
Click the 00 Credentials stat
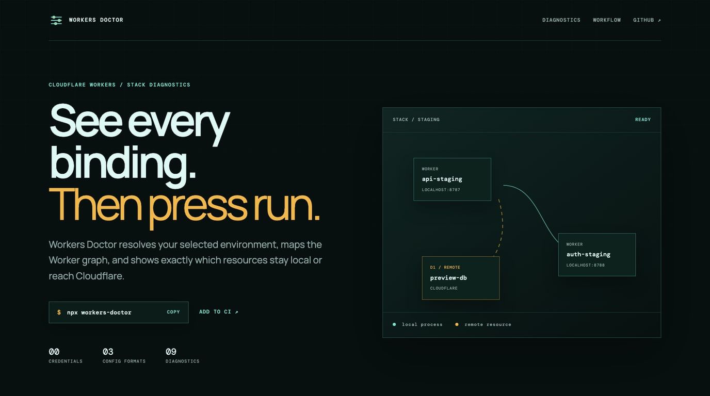point(66,355)
